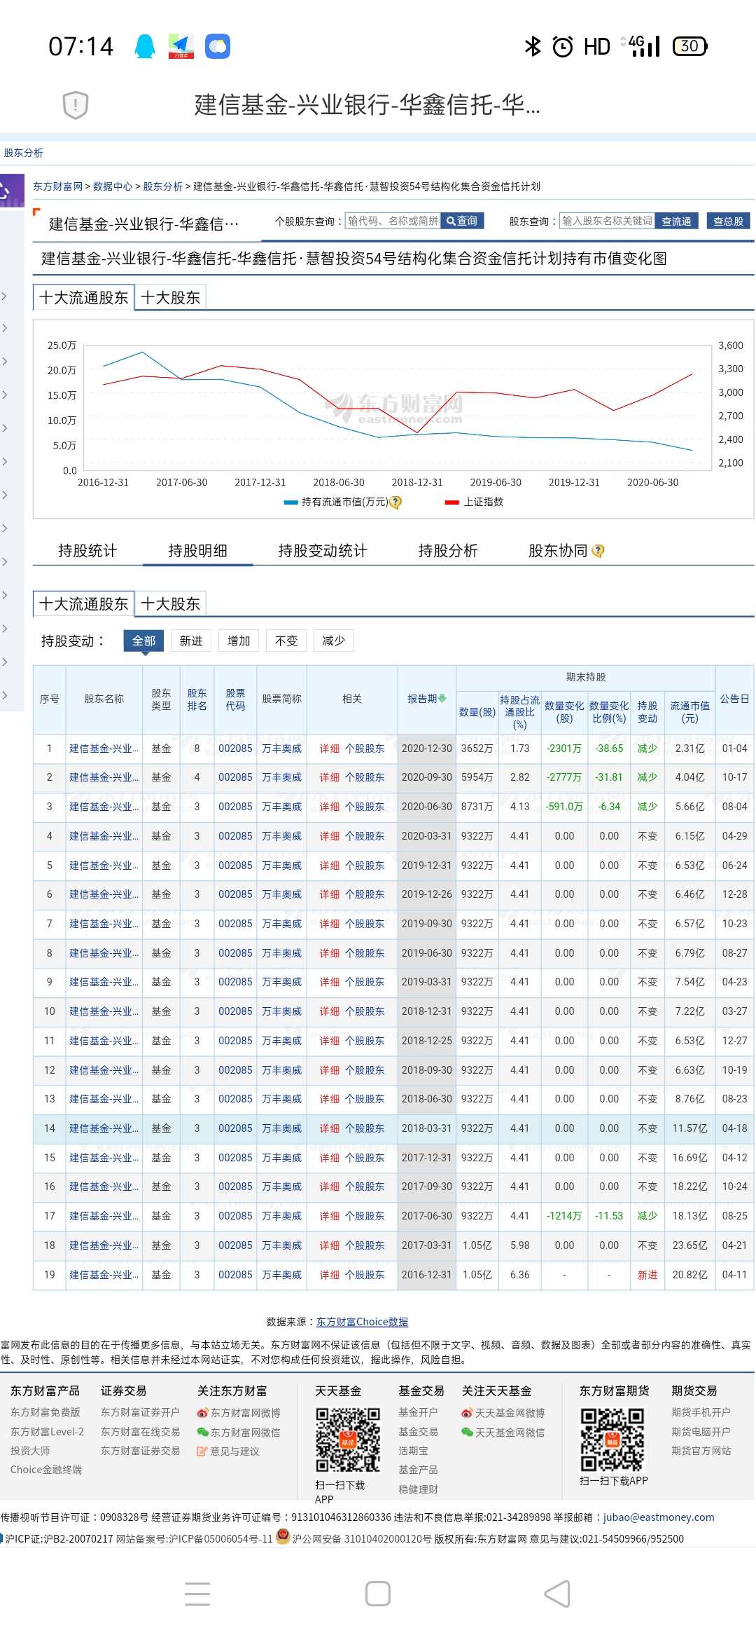Click help icon next to 持有流通市值

coord(395,502)
